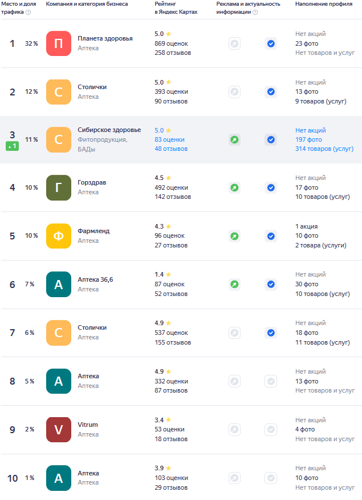Click blue verified checkmark in row 7 Столички
Viewport: 362px width, 500px height.
coord(271,333)
